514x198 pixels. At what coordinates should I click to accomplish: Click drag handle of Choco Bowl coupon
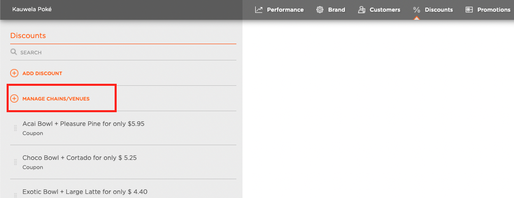(x=15, y=162)
